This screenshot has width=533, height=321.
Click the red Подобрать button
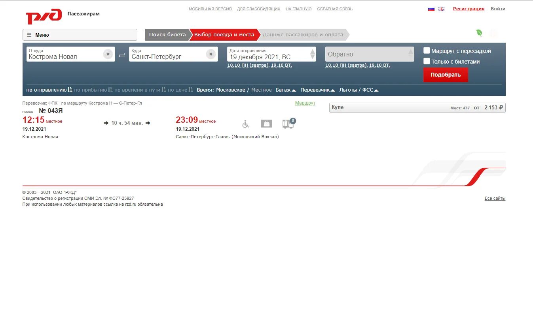446,75
